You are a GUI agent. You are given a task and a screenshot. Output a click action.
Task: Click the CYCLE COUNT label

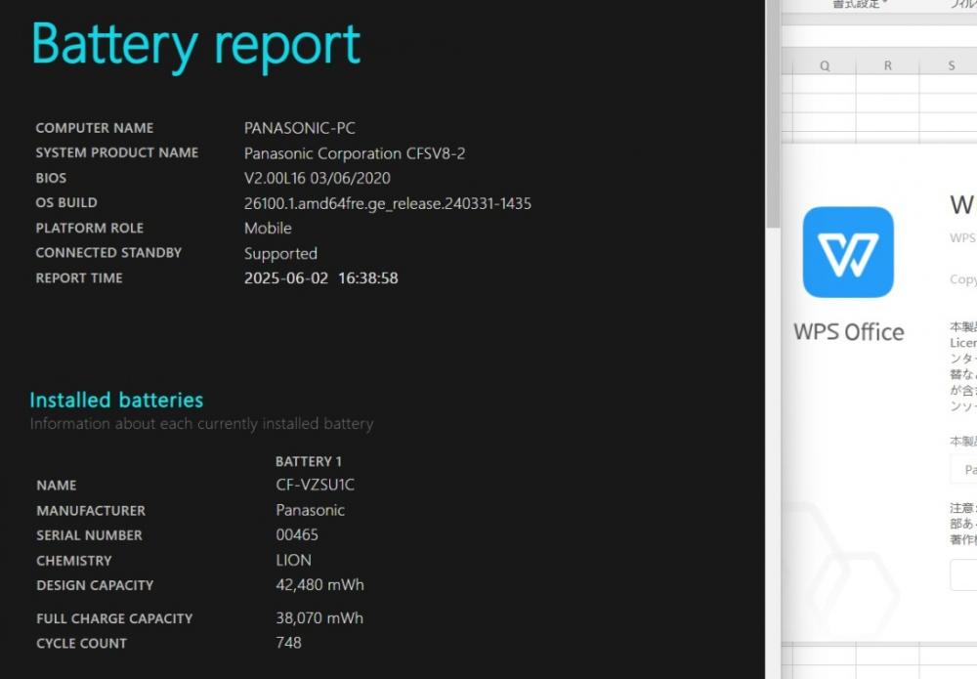point(82,644)
